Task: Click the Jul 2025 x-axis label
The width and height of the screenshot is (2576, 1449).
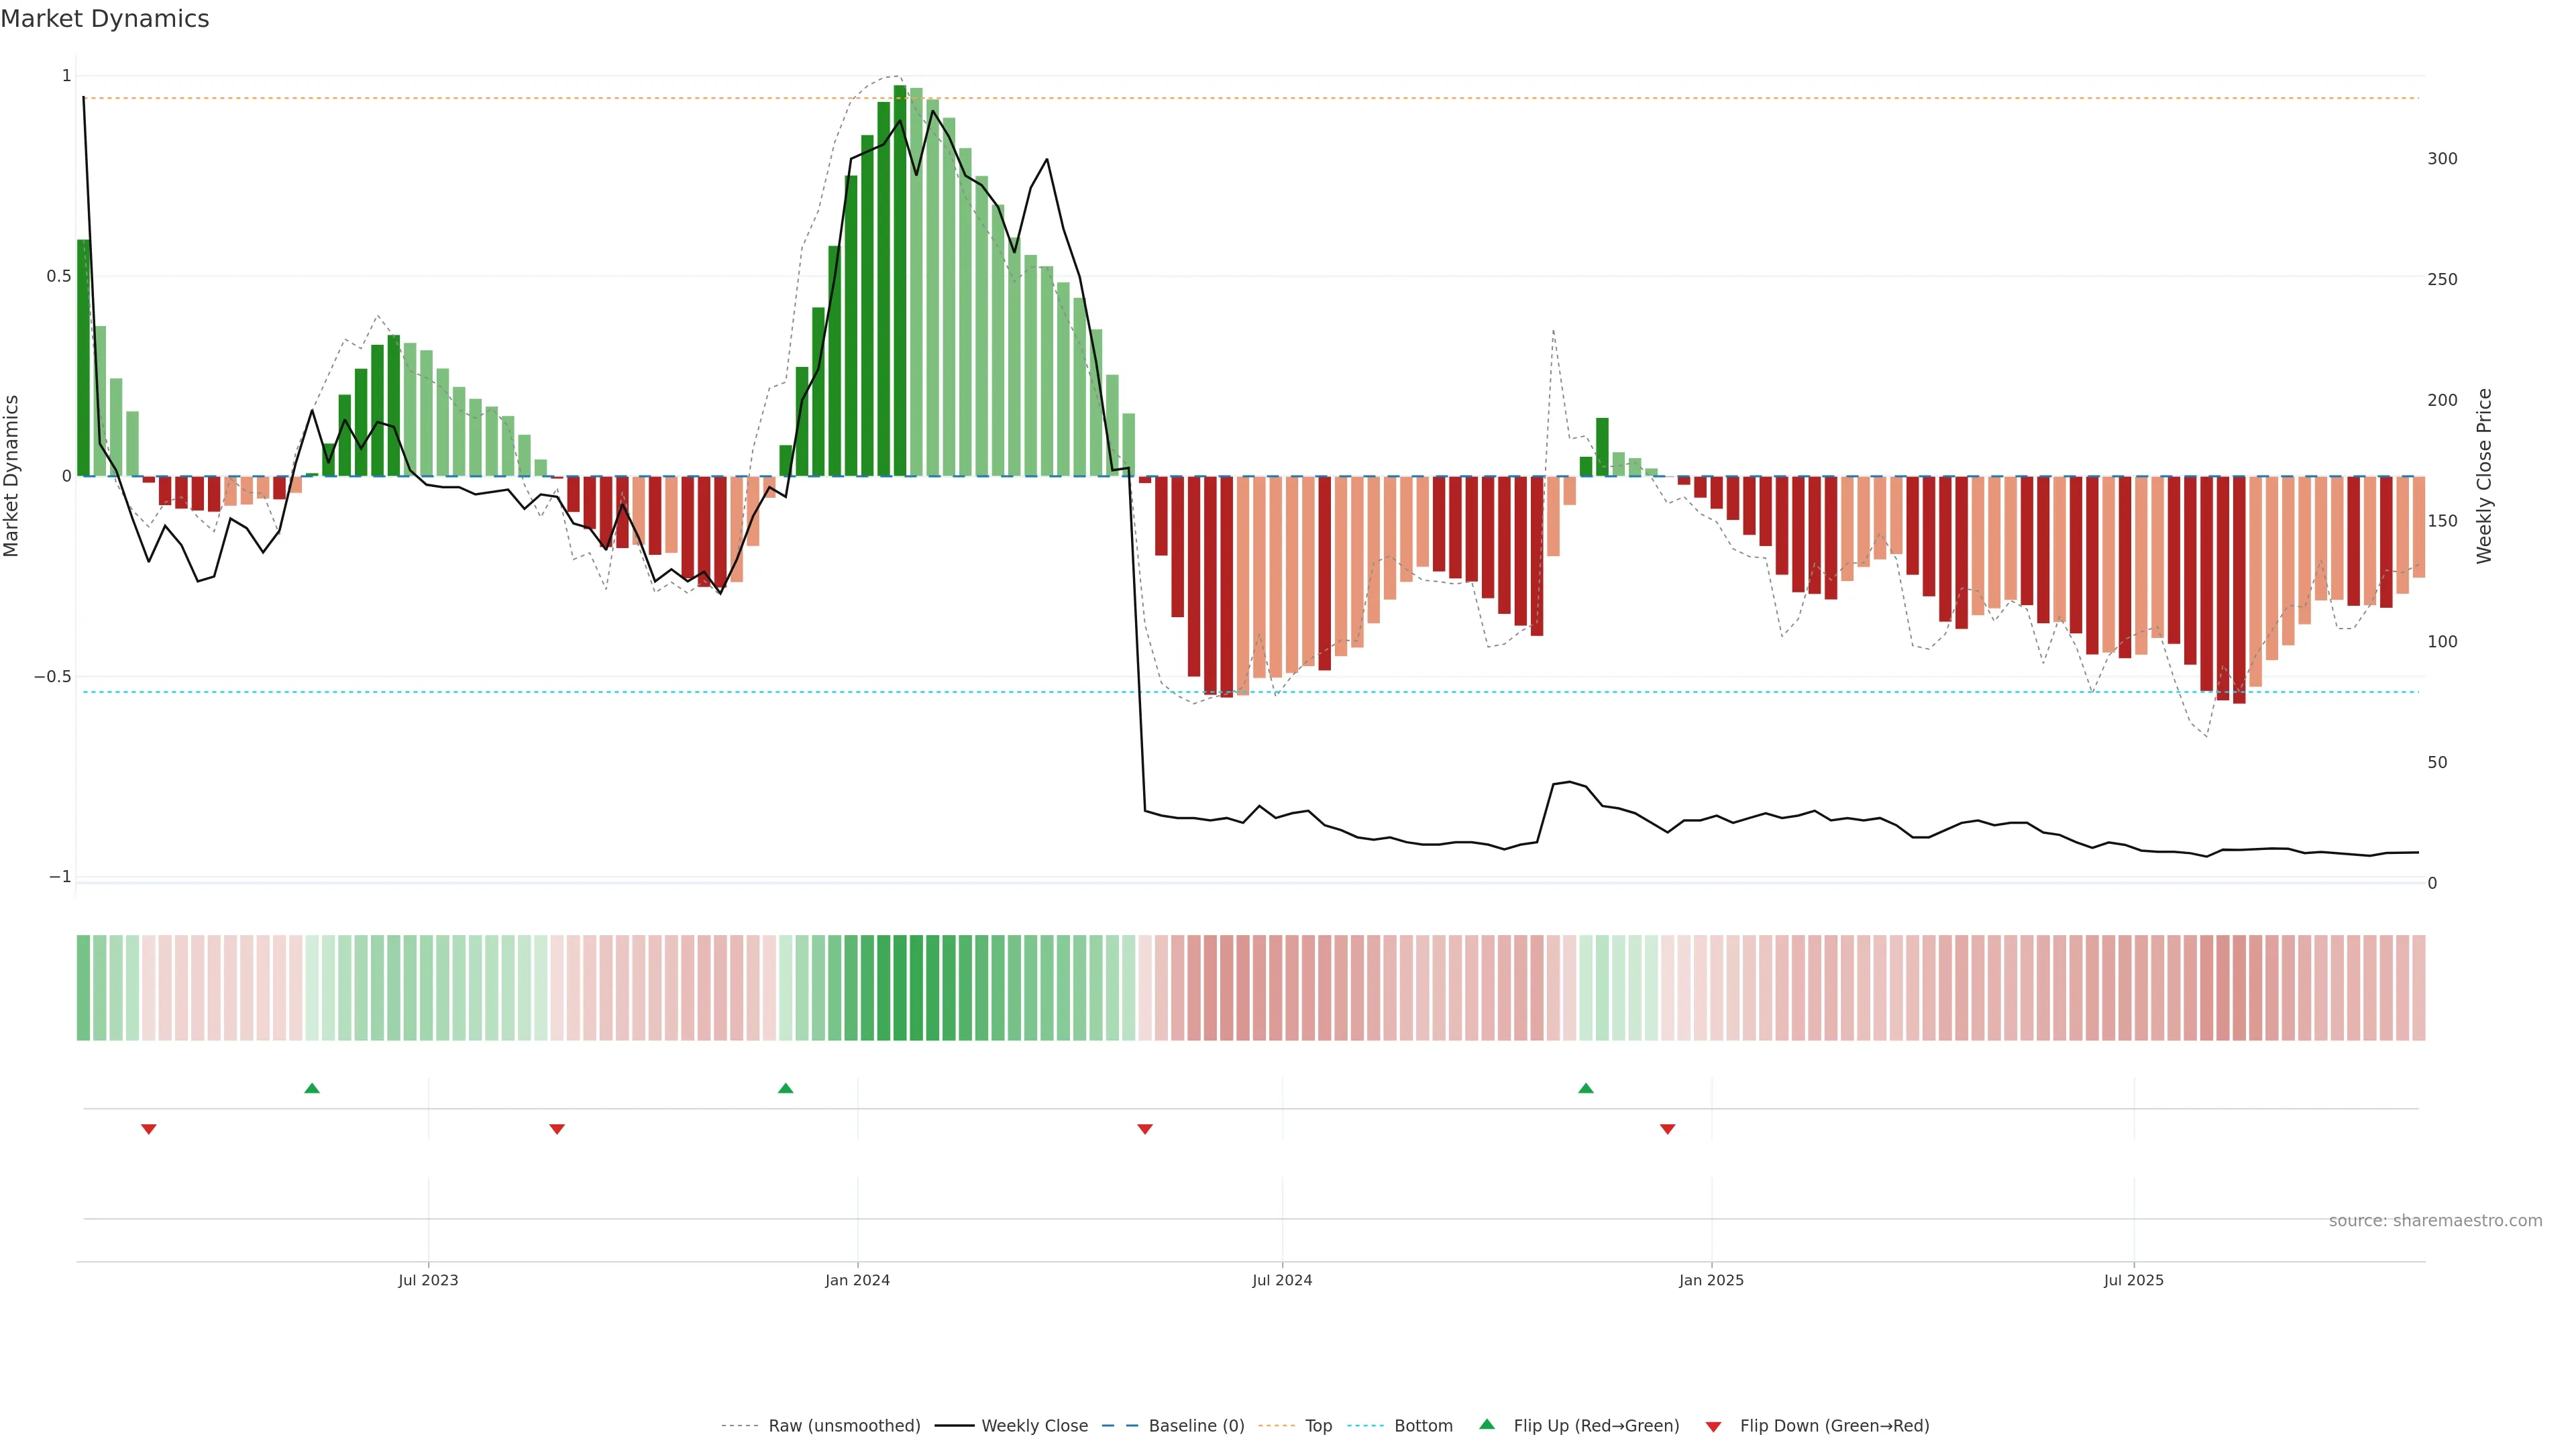Action: tap(2133, 1280)
